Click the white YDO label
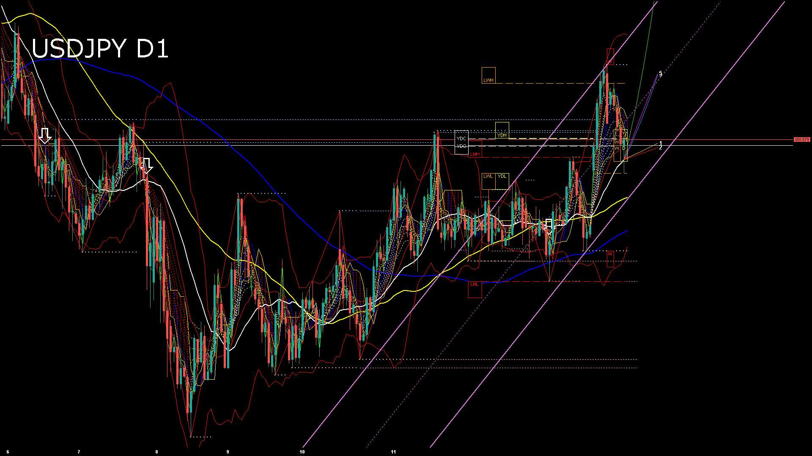This screenshot has height=456, width=812. pyautogui.click(x=461, y=146)
